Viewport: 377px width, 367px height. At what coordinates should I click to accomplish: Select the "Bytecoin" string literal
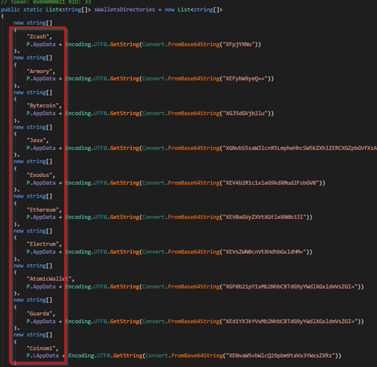click(x=44, y=106)
